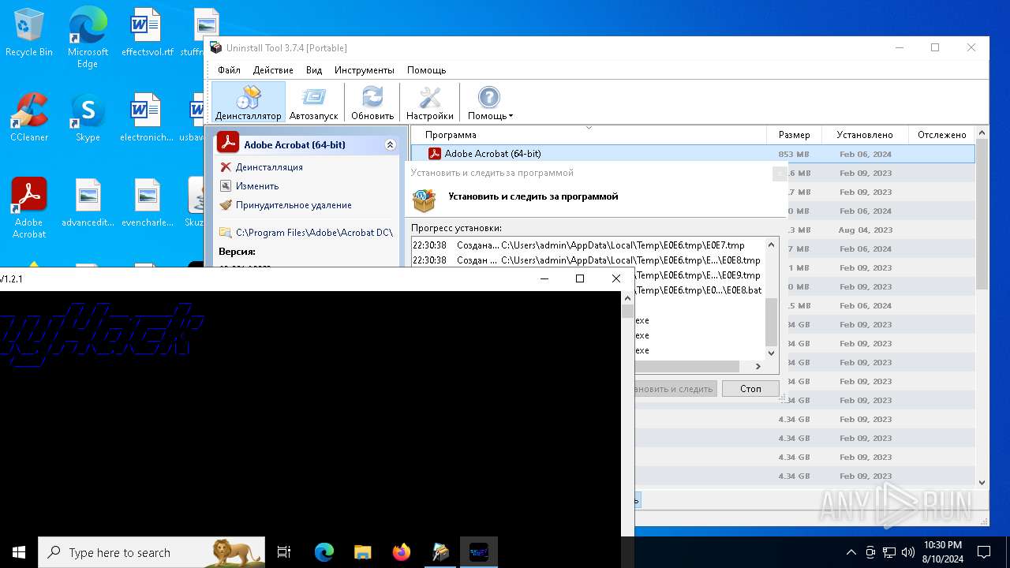Image resolution: width=1010 pixels, height=568 pixels.
Task: Select the Adobe Acrobat (64-bit) list row
Action: click(x=693, y=154)
